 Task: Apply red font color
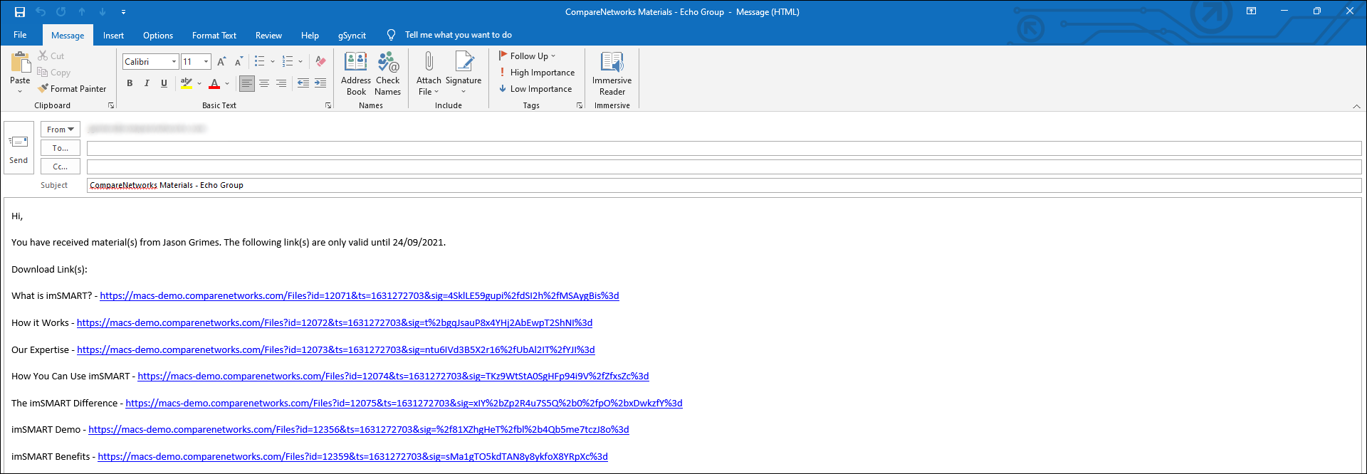coord(214,83)
